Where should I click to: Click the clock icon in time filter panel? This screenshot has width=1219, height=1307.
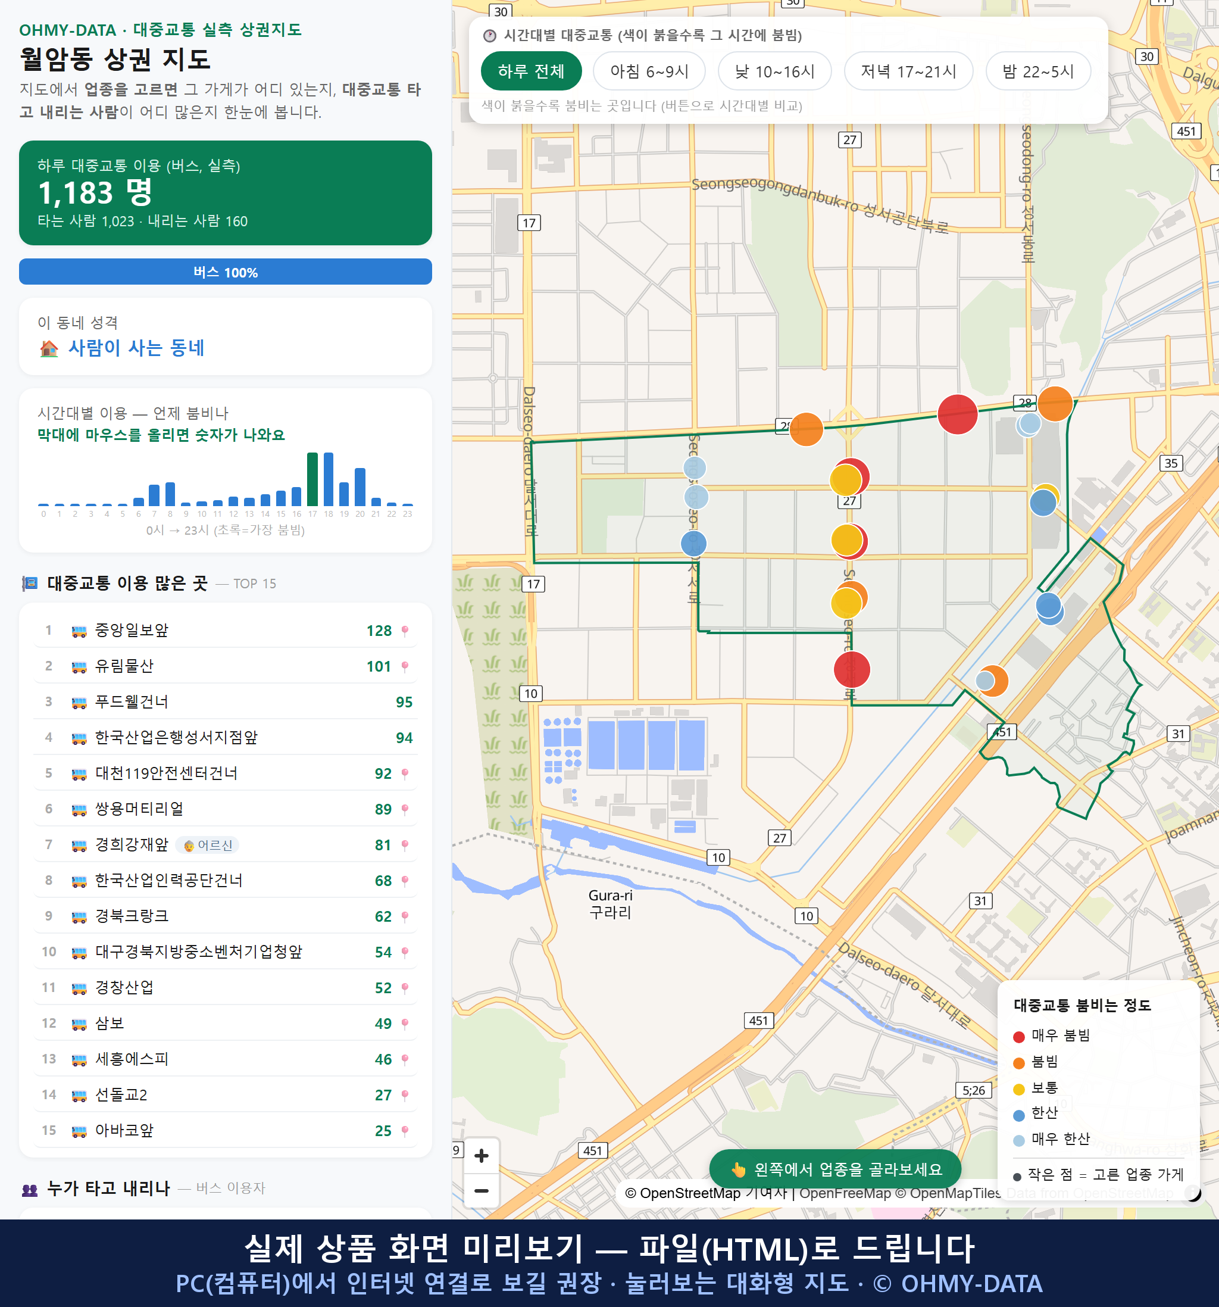(x=490, y=36)
